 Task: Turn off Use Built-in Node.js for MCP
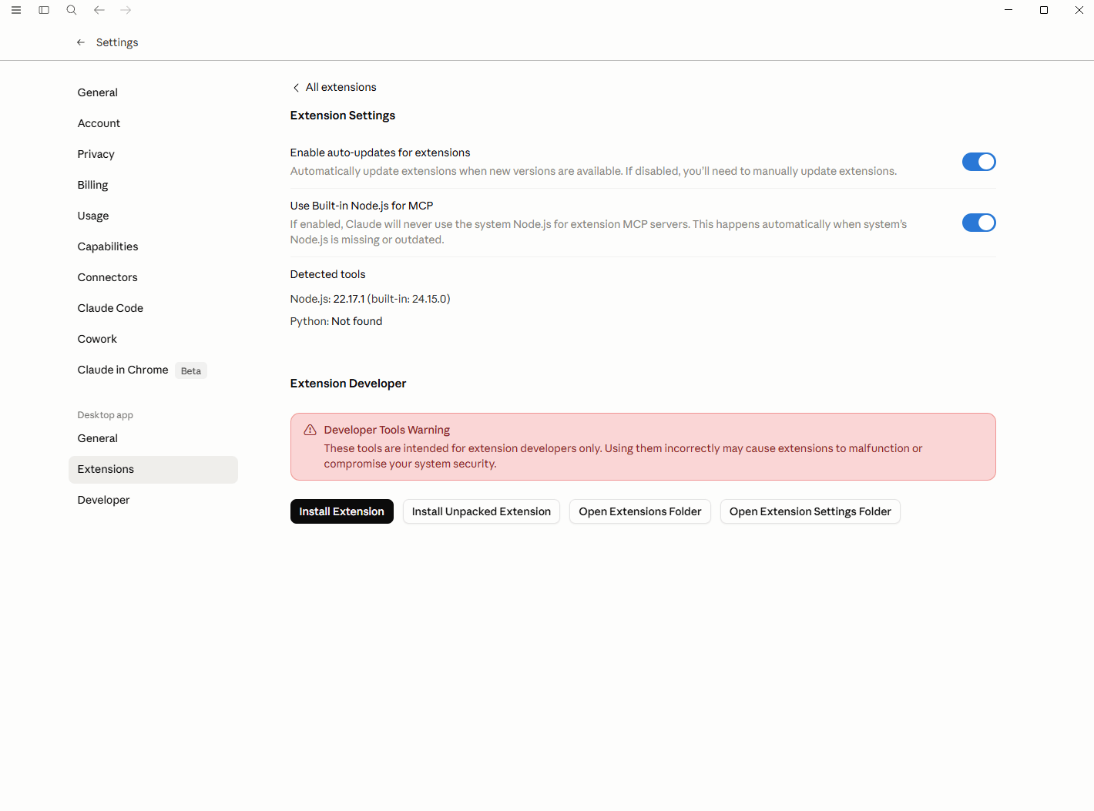pos(978,223)
